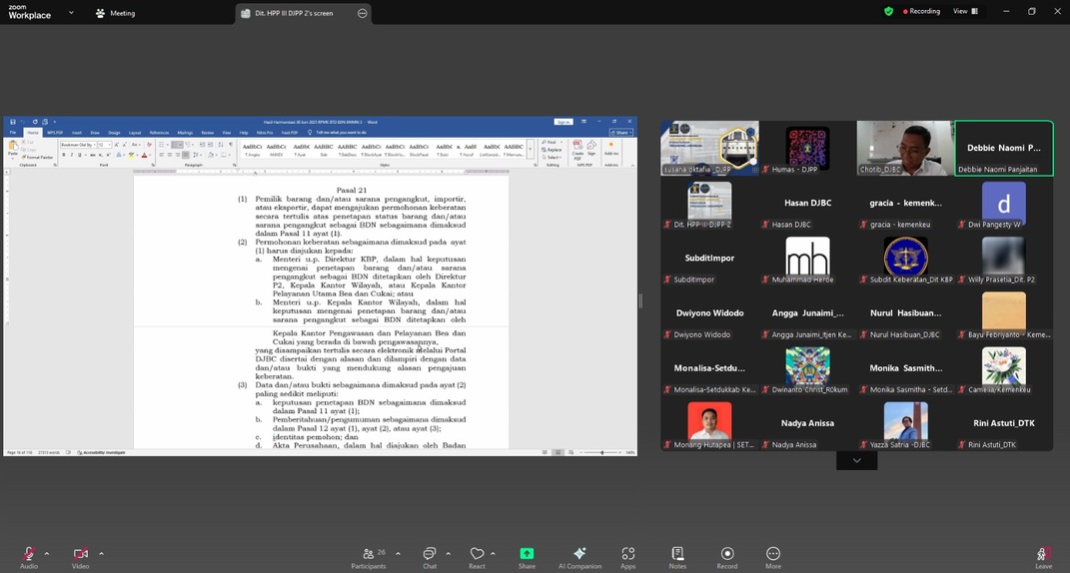Click Find in Word's Editing group
The image size is (1070, 573).
click(x=550, y=142)
